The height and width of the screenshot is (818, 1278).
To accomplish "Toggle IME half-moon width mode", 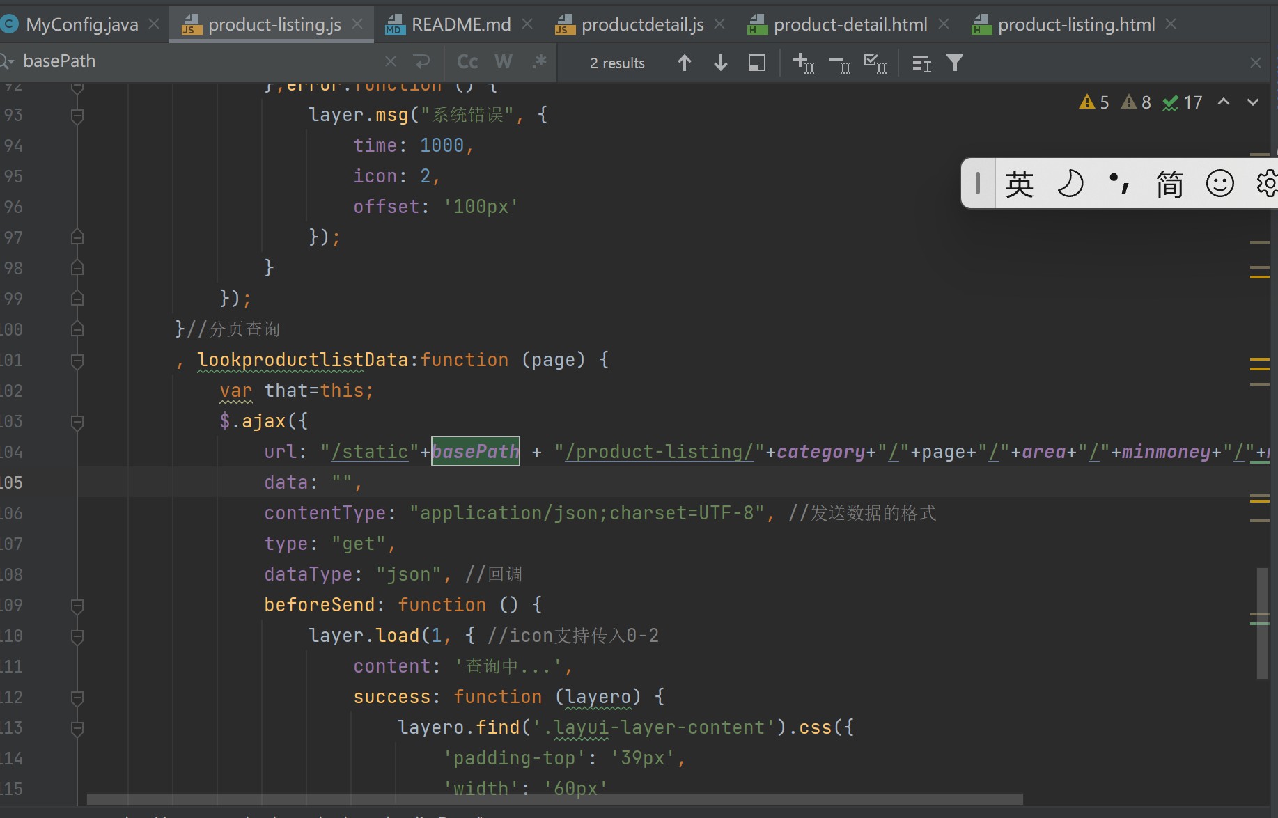I will pos(1070,184).
